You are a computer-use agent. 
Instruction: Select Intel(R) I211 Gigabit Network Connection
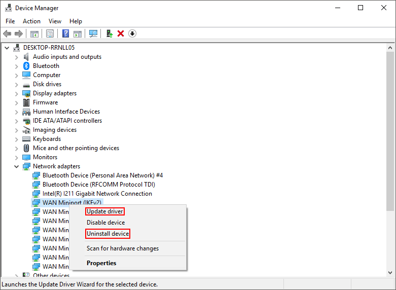(x=97, y=194)
